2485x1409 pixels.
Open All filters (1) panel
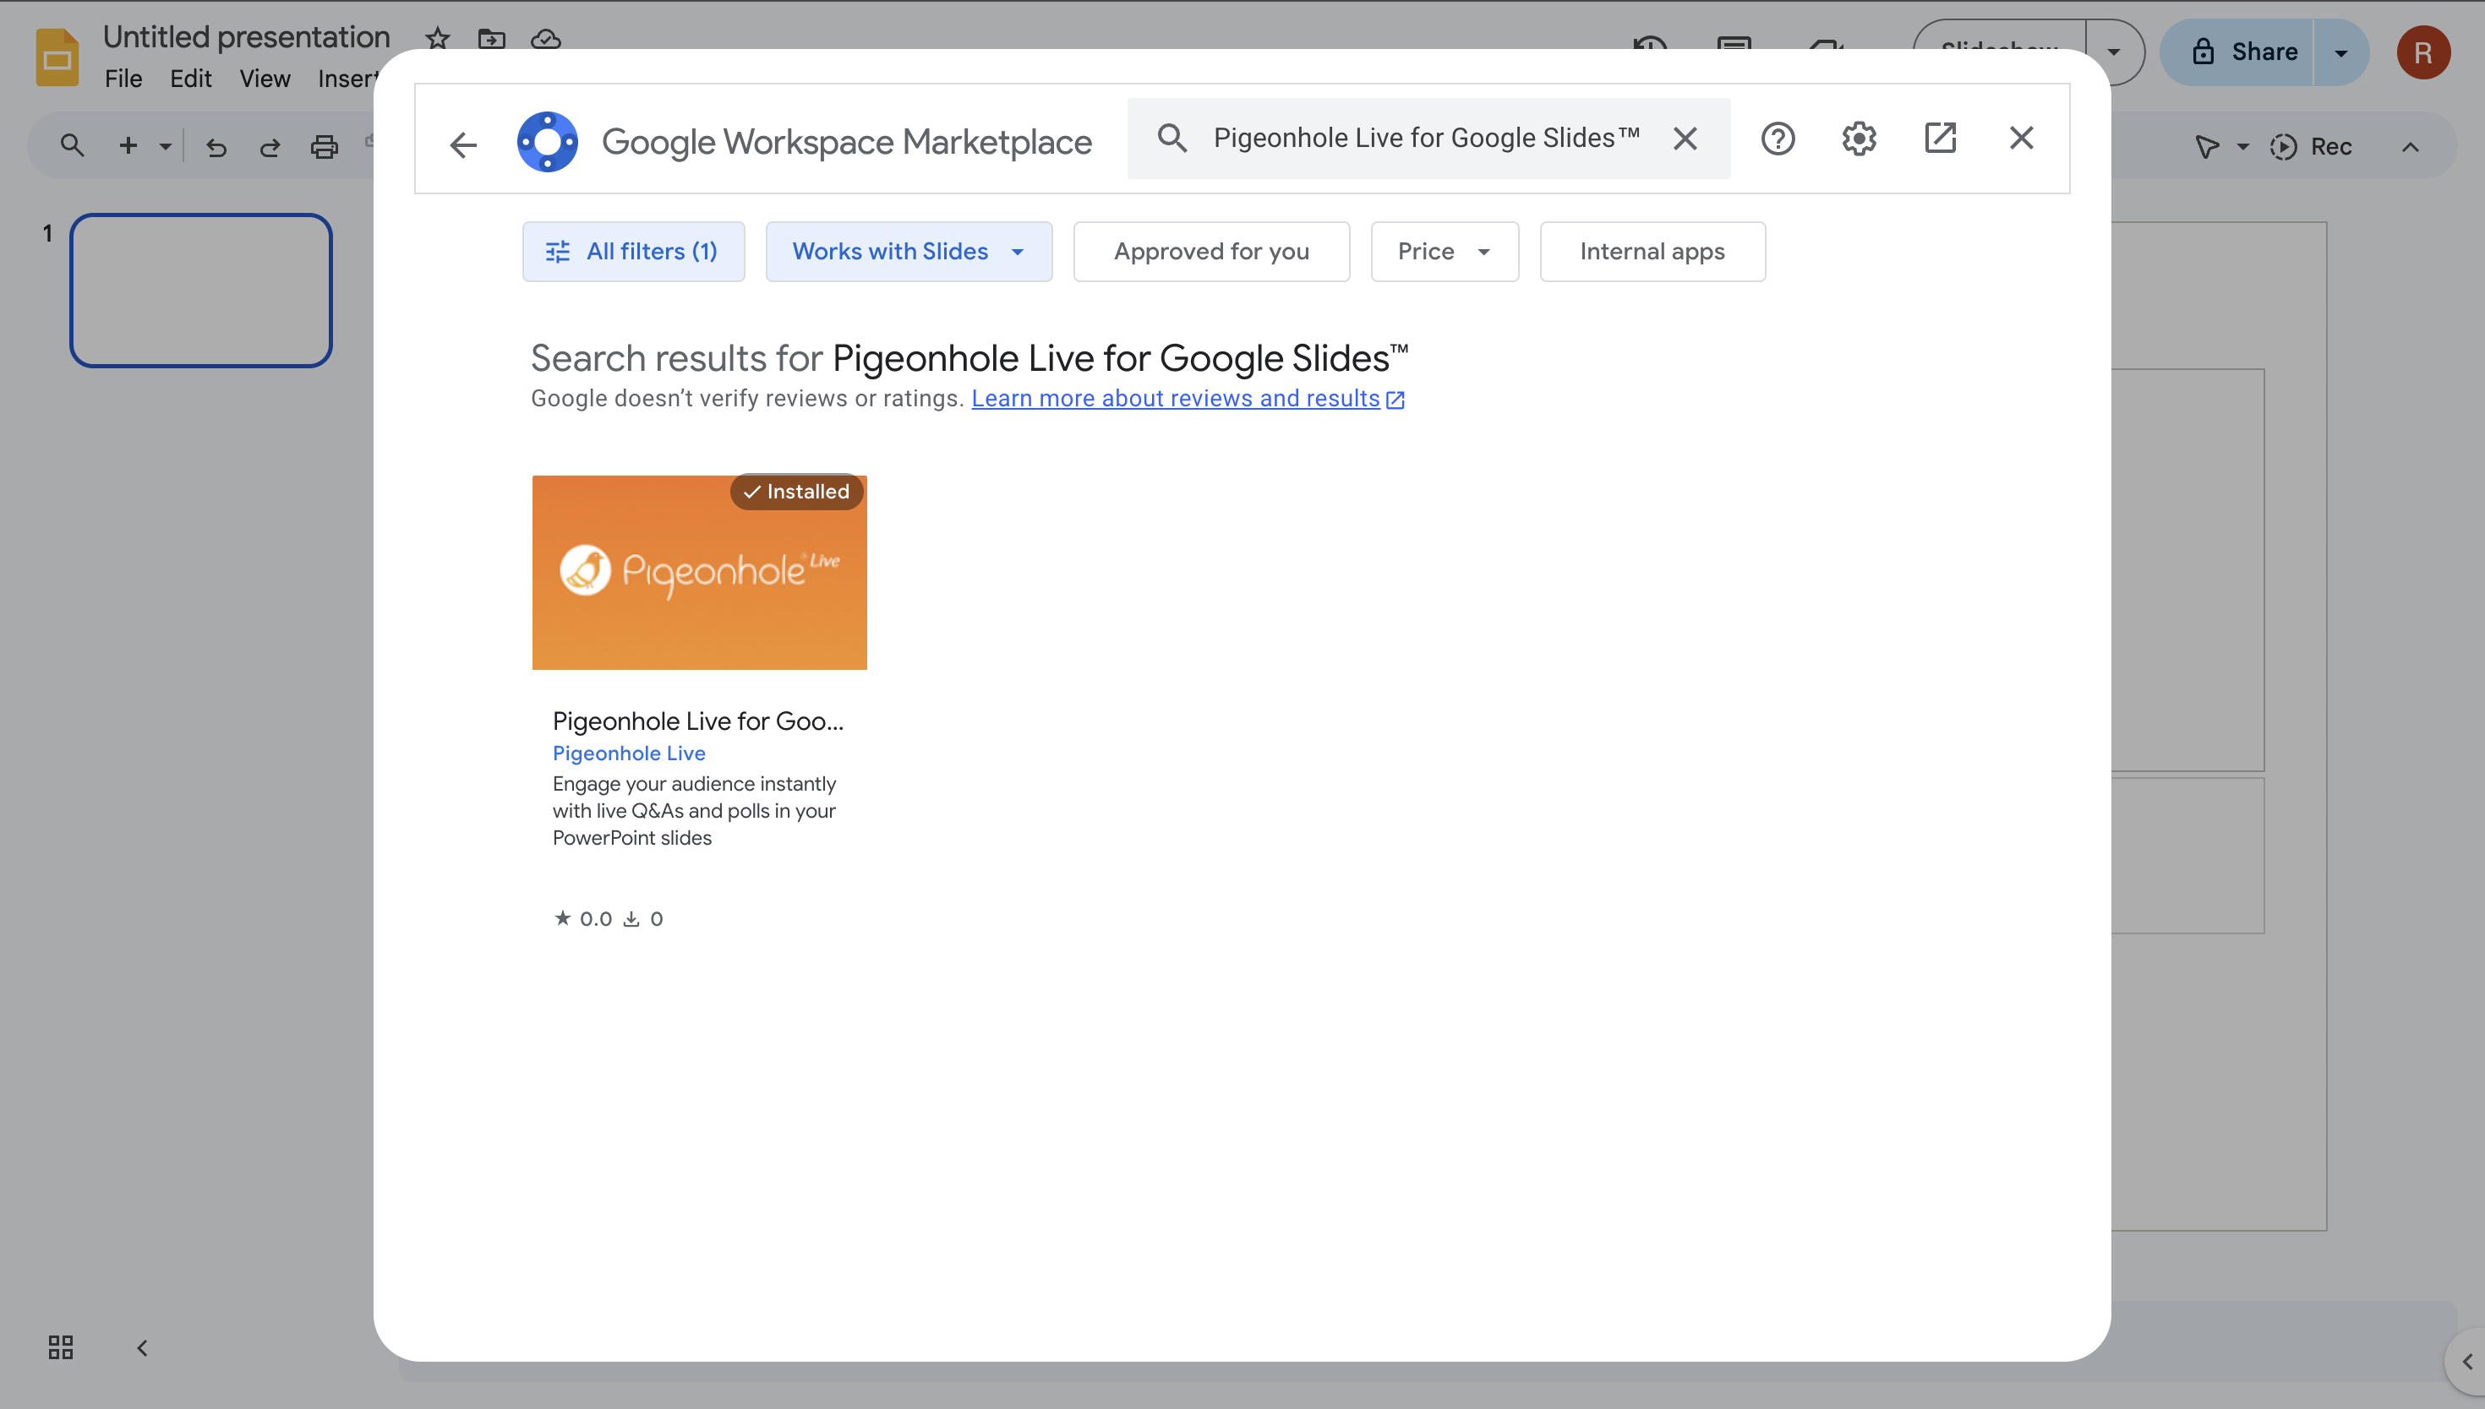coord(633,252)
